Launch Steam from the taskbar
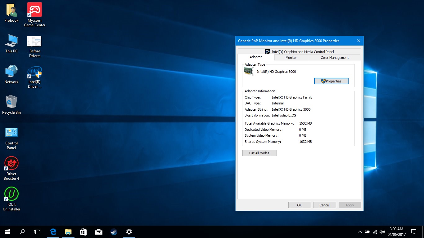Image resolution: width=424 pixels, height=238 pixels. point(114,232)
